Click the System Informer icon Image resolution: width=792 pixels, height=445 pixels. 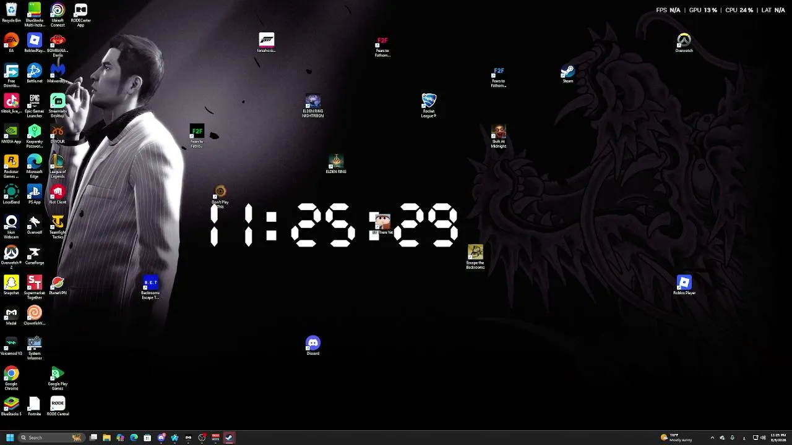click(34, 348)
